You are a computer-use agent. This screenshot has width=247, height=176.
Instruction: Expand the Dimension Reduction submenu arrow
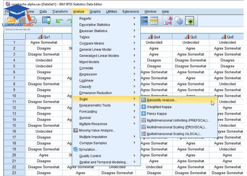pos(134,93)
